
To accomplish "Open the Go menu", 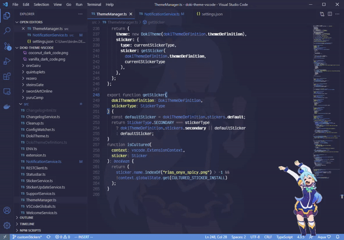I will 69,5.
